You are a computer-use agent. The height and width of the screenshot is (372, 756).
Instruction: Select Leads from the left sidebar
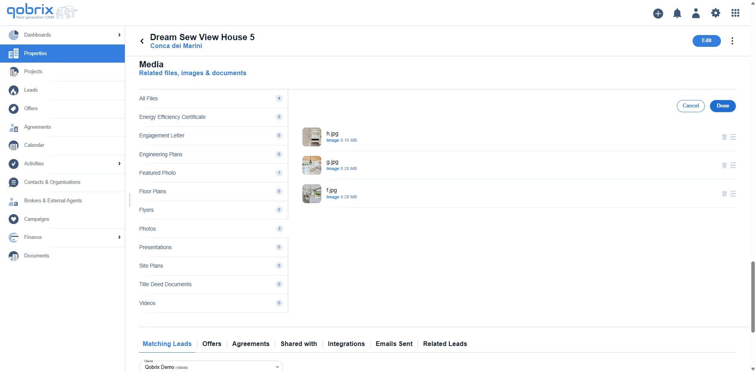click(31, 90)
